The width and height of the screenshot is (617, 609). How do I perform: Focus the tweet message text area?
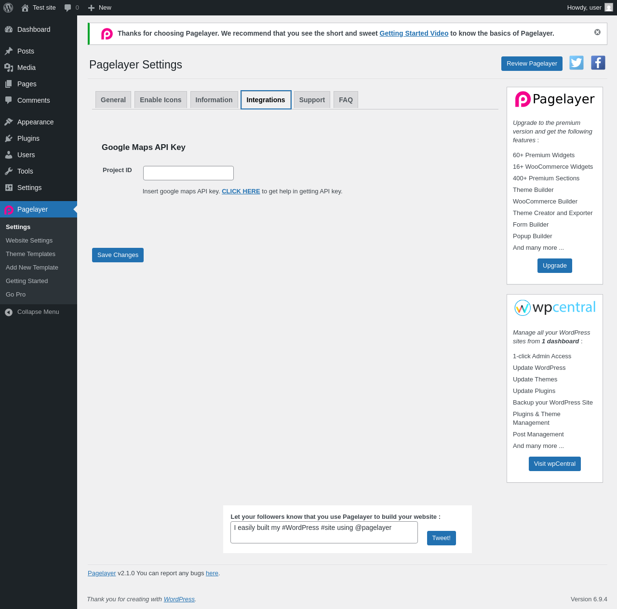(x=324, y=532)
